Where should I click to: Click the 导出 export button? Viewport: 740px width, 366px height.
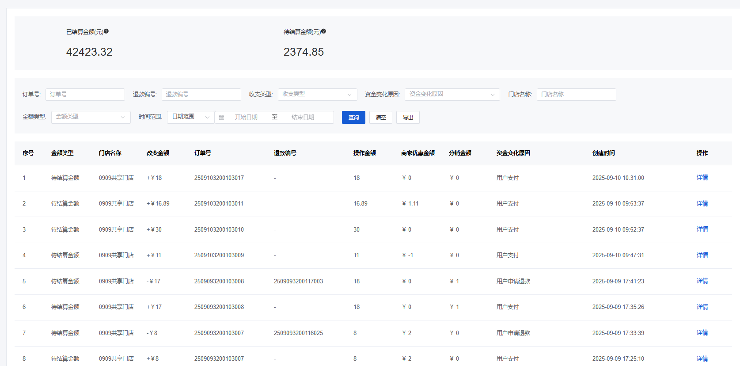tap(408, 117)
